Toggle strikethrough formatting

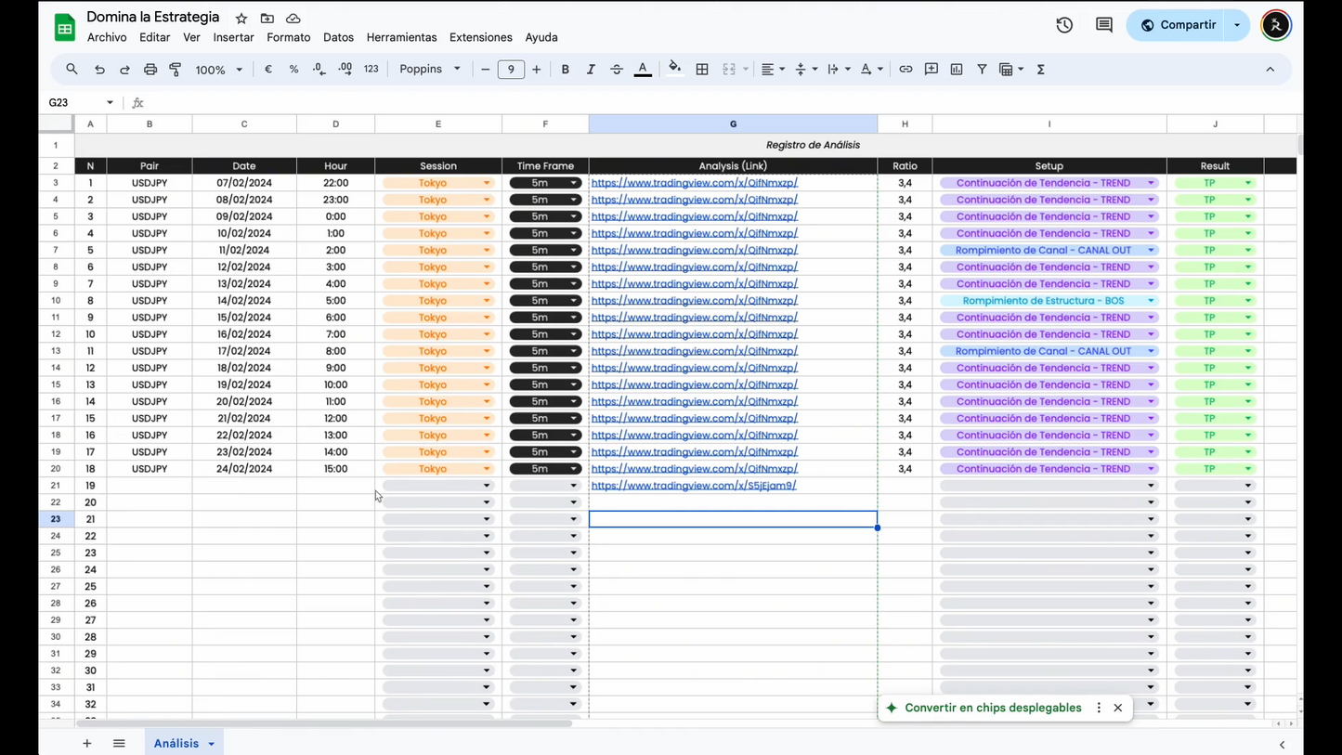point(617,70)
